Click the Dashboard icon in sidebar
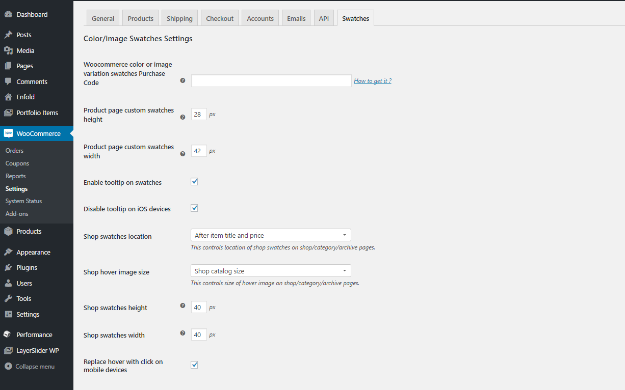This screenshot has width=625, height=390. tap(8, 15)
